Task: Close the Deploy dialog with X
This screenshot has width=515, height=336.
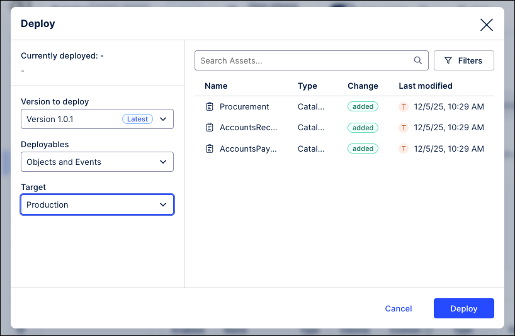Action: (486, 25)
